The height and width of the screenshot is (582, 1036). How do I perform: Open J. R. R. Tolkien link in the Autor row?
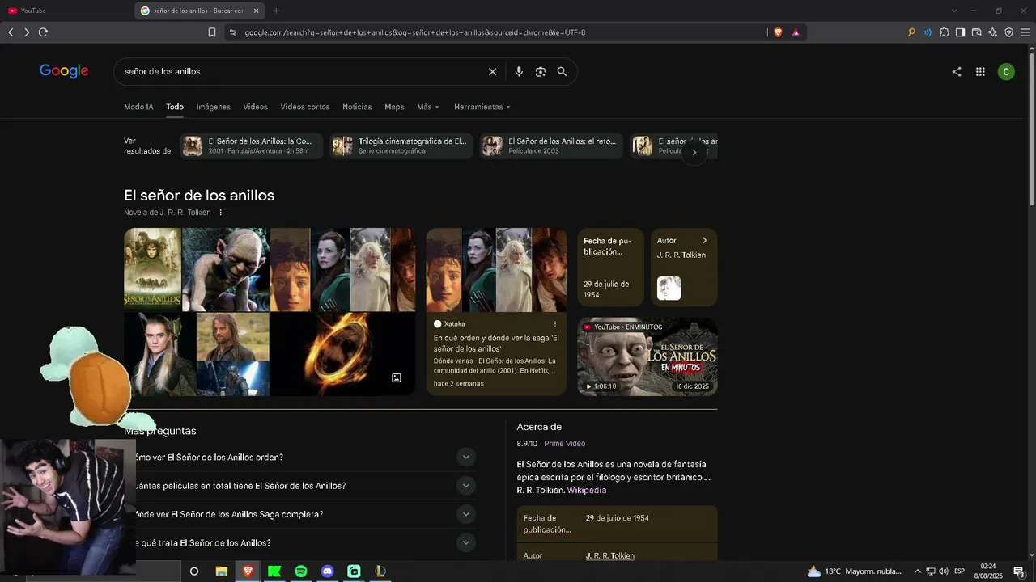pyautogui.click(x=610, y=556)
